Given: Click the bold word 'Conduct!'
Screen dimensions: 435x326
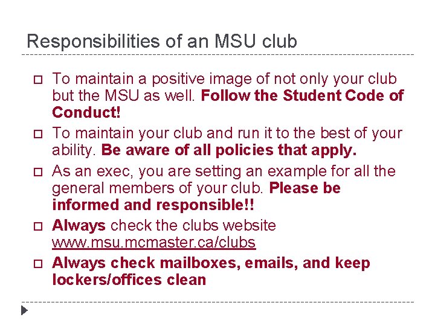Looking at the screenshot, I should 86,112.
